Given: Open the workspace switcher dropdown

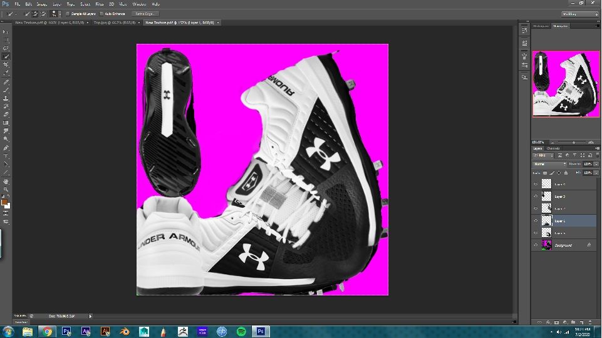Looking at the screenshot, I should tap(579, 14).
